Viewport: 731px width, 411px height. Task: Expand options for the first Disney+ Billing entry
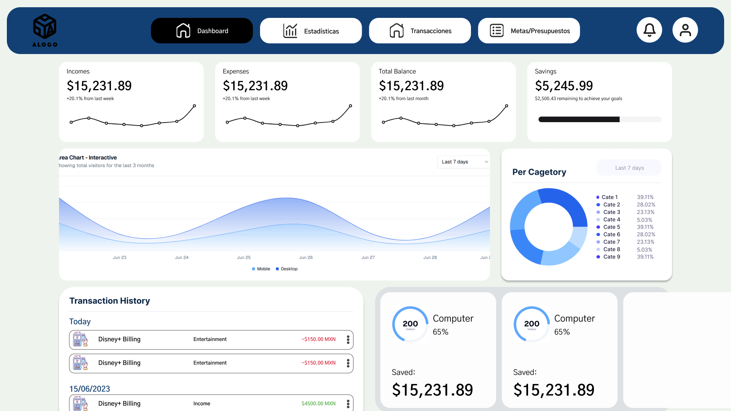pyautogui.click(x=348, y=339)
